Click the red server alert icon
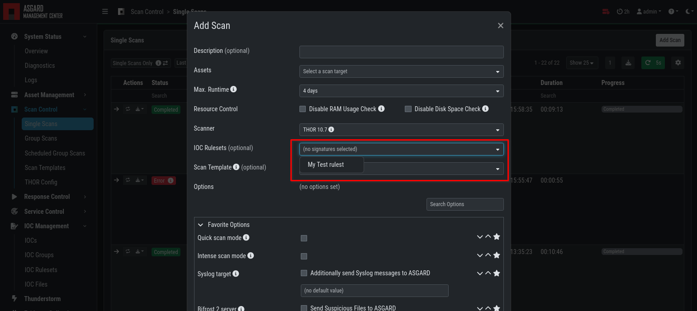 [x=606, y=11]
